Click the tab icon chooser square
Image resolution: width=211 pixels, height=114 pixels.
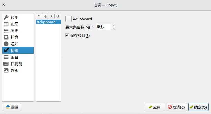[x=68, y=19]
